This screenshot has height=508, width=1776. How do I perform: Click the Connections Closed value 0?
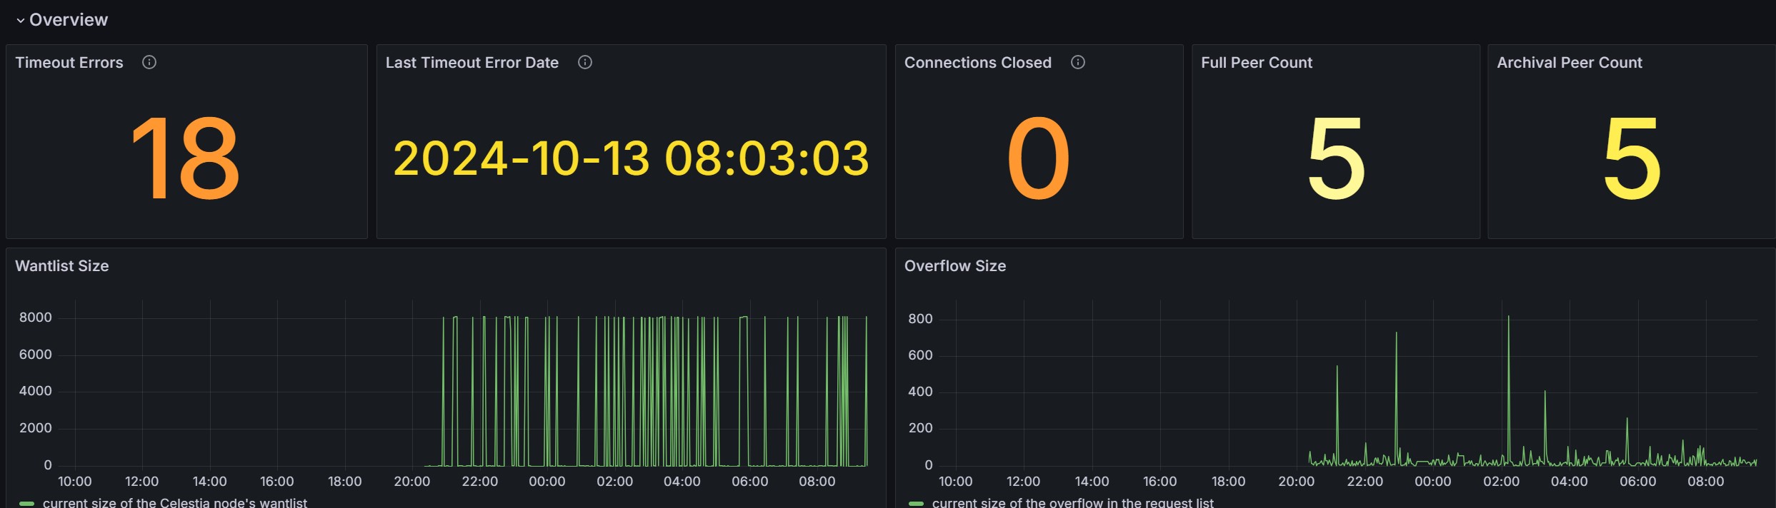tap(1039, 158)
